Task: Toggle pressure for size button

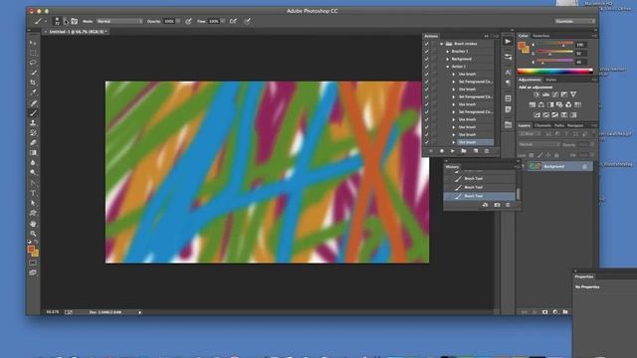Action: [x=248, y=21]
